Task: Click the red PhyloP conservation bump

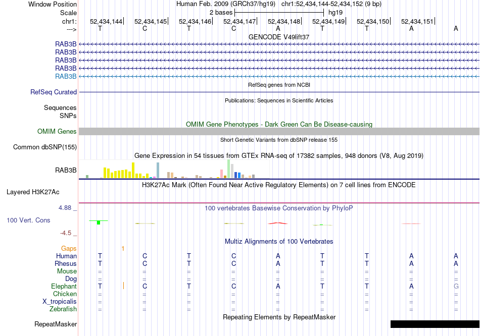Action: [278, 223]
